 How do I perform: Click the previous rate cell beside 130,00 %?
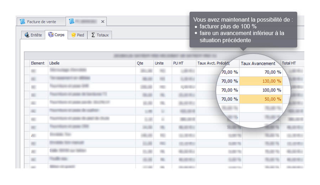coord(229,81)
